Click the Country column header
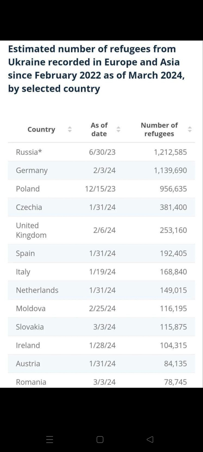Viewport: 203px width, 452px height. 41,129
